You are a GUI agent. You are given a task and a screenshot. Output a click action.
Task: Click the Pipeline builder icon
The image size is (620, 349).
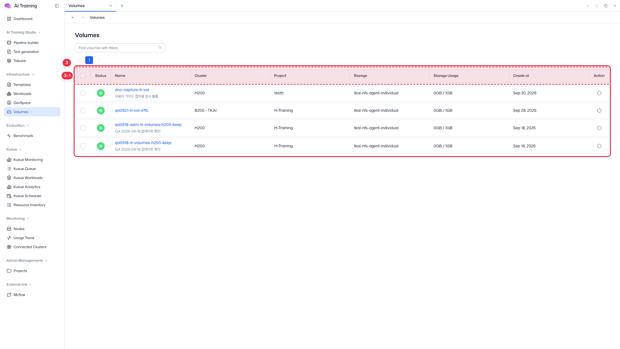(9, 43)
